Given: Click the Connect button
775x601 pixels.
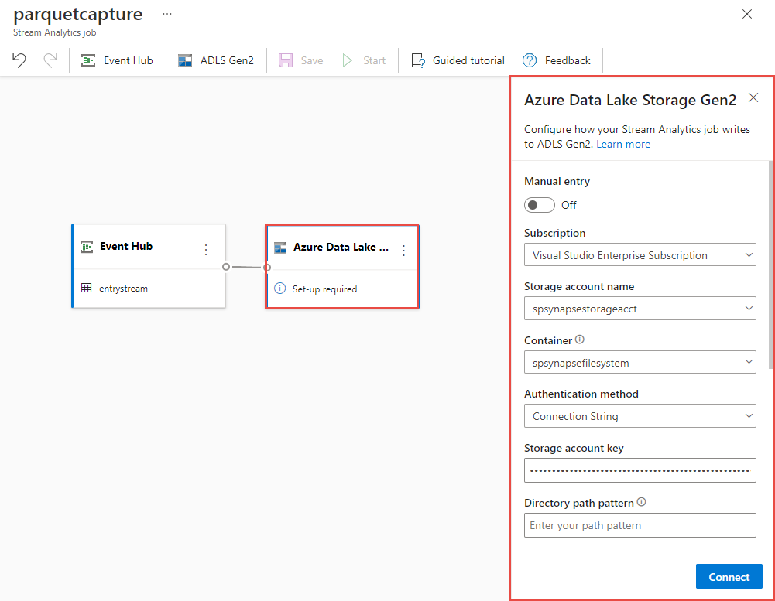Looking at the screenshot, I should pos(729,576).
